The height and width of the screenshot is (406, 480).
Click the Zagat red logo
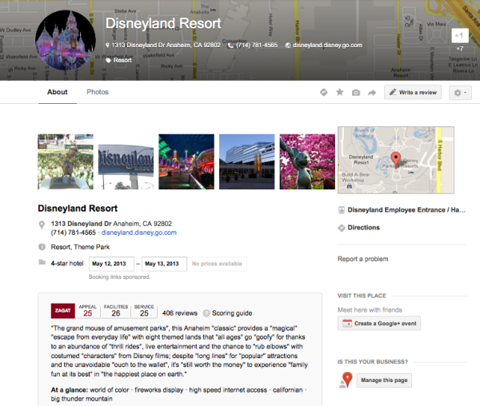[62, 311]
